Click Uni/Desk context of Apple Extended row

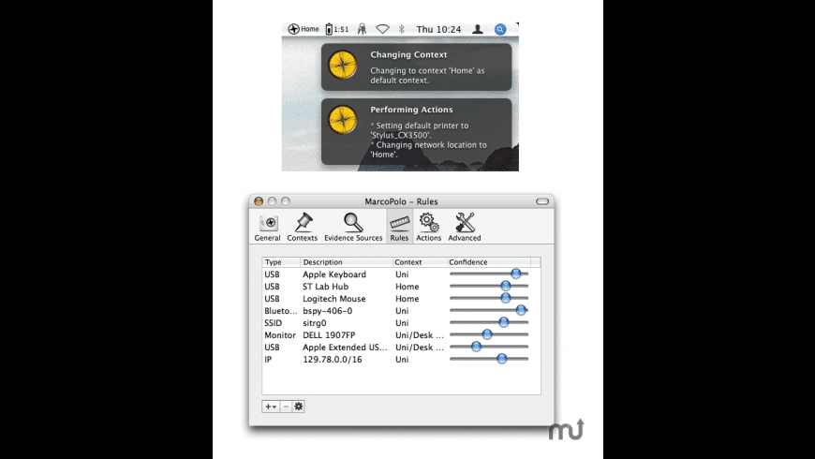coord(420,348)
